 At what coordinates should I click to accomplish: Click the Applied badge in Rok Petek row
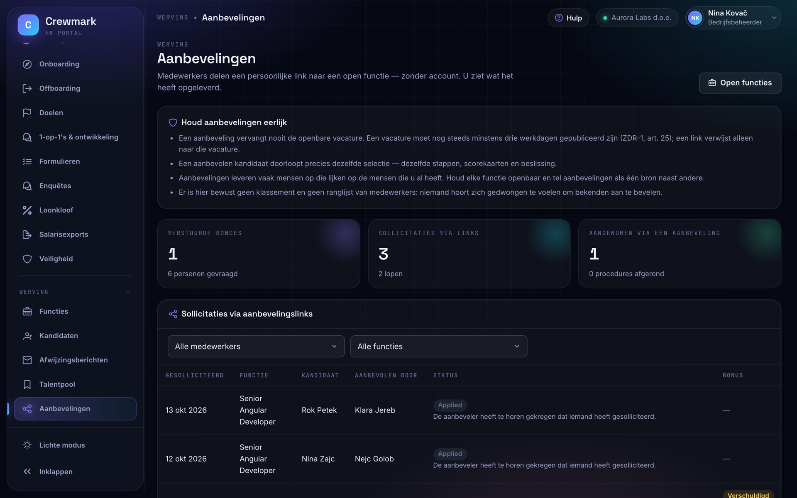450,405
